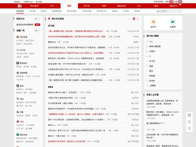Screen dimensions: 196x147
Task: Click the 登录 button at top right
Action: (180, 2)
